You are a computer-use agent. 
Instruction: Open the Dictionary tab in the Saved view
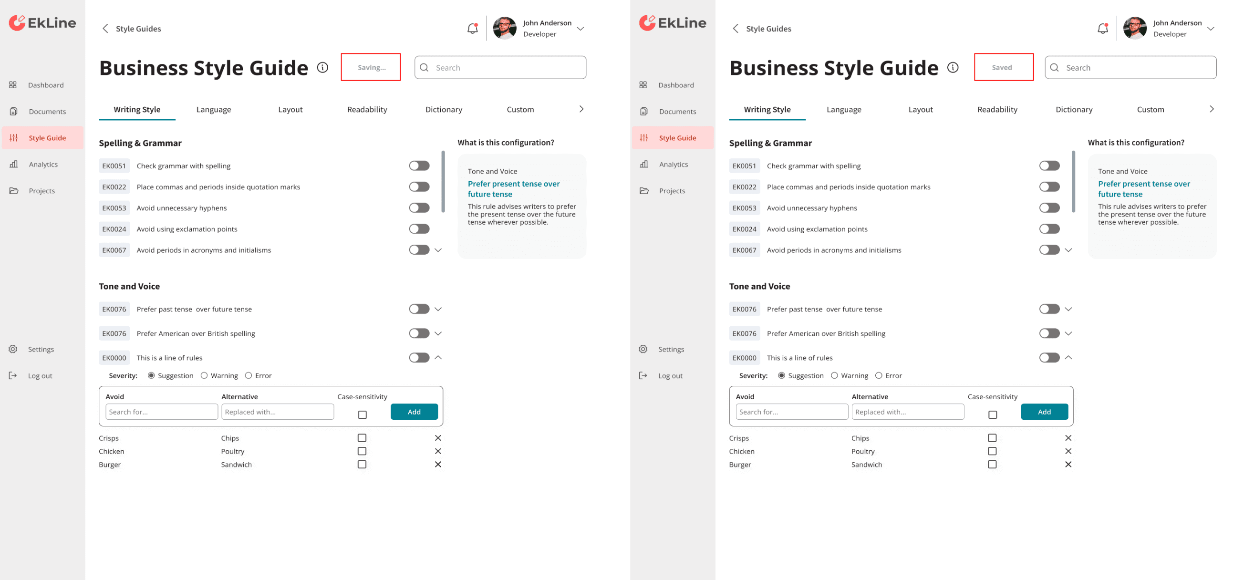[1074, 110]
